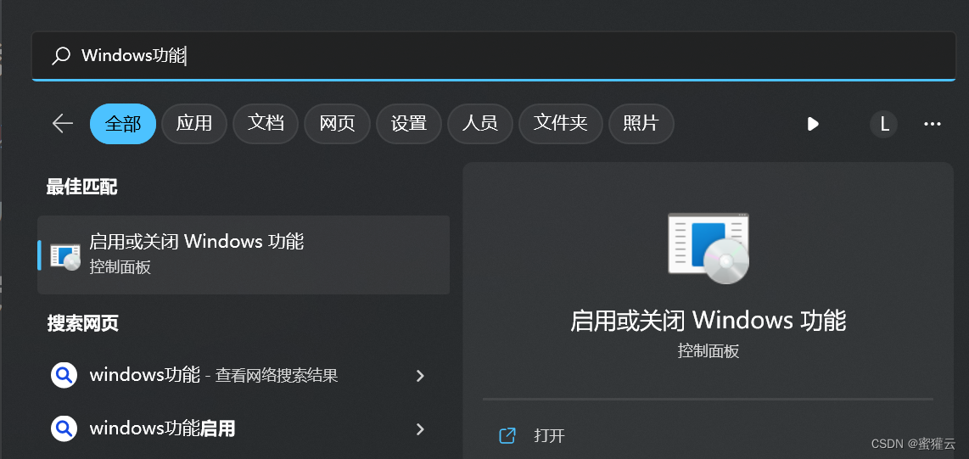Viewport: 969px width, 459px height.
Task: Expand chevron for windows功能启用 suggestion
Action: pyautogui.click(x=420, y=428)
